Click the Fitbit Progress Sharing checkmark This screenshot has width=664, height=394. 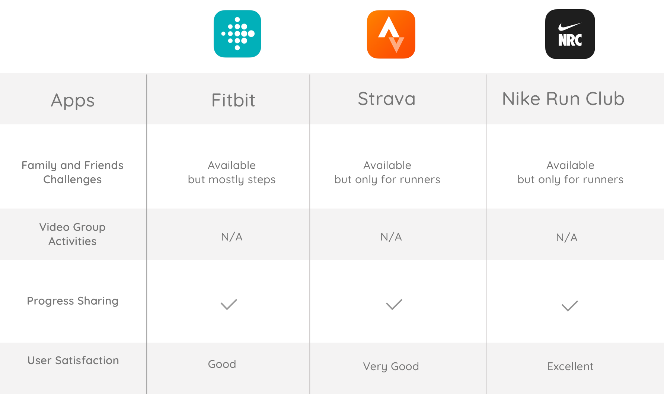(229, 304)
